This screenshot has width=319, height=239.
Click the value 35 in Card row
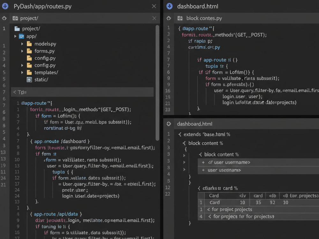coord(258,202)
